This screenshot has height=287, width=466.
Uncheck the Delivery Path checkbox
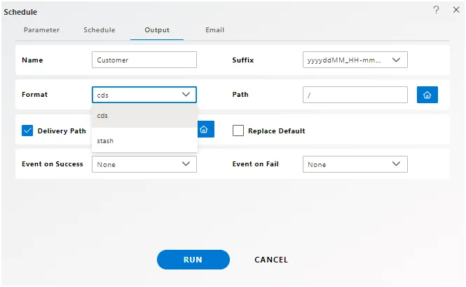(28, 131)
